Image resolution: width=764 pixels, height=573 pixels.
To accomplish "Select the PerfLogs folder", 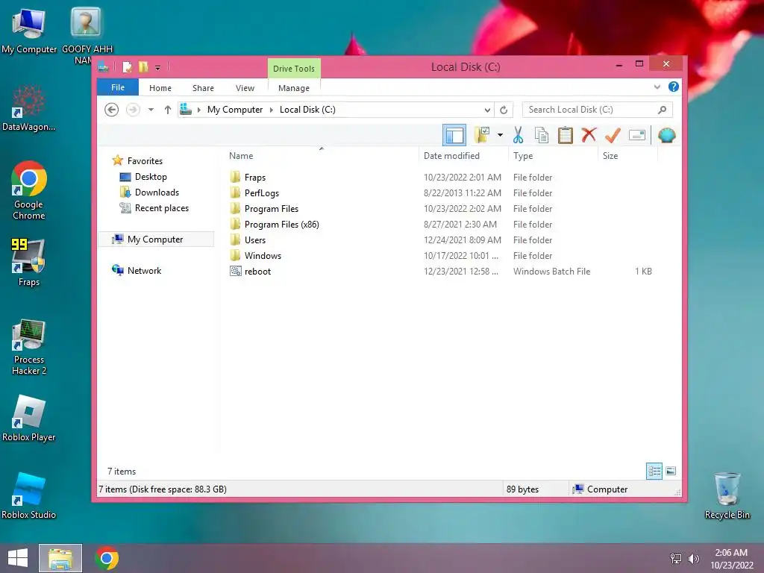I will point(262,193).
